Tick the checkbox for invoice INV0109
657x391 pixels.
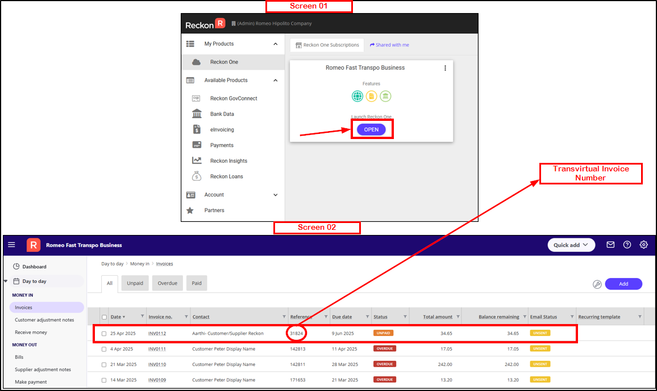pos(104,380)
